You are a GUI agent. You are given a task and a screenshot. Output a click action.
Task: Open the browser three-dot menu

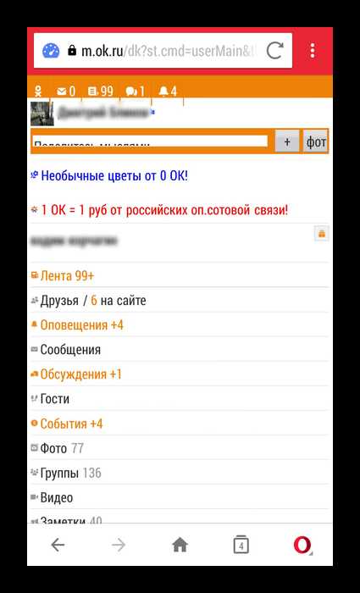pyautogui.click(x=313, y=51)
